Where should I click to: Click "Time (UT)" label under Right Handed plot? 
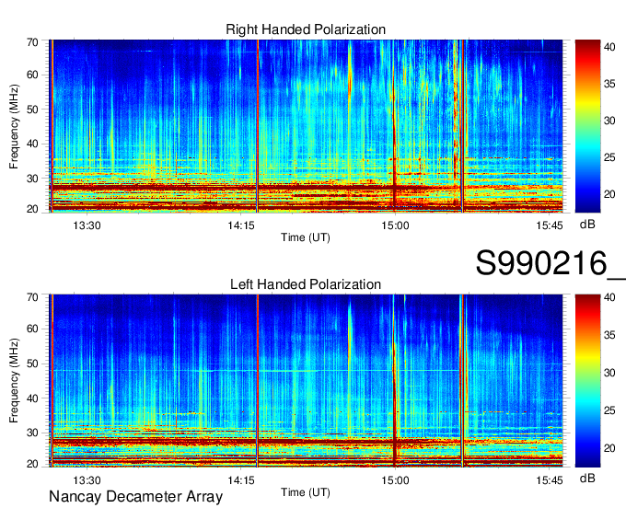pyautogui.click(x=306, y=237)
